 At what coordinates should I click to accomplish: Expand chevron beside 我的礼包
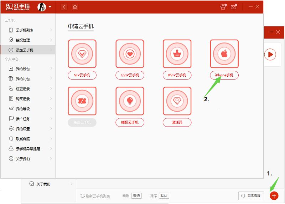pyautogui.click(x=51, y=78)
